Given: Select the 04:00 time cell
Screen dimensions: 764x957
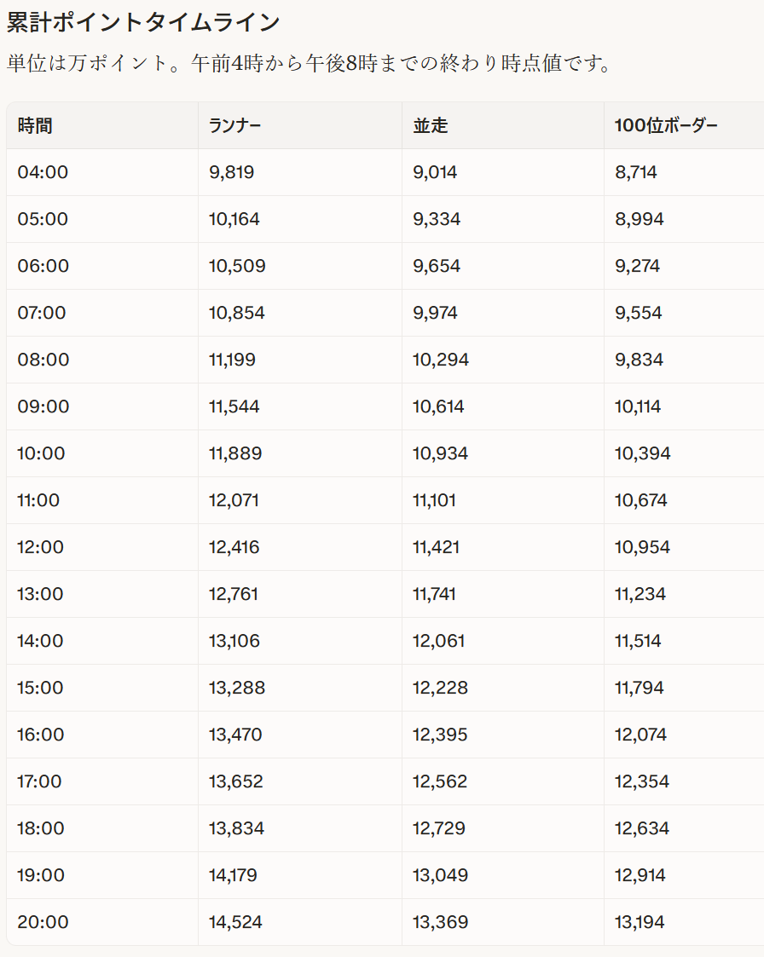Looking at the screenshot, I should 43,173.
